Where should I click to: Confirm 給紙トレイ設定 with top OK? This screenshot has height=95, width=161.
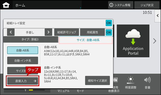109,23
